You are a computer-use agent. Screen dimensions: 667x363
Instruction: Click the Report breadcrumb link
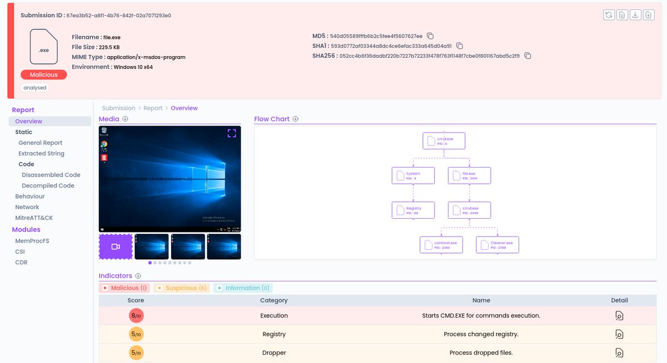point(153,108)
